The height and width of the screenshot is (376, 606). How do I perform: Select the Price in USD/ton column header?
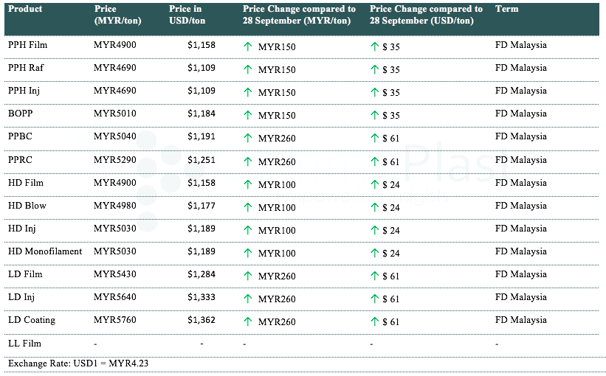187,15
